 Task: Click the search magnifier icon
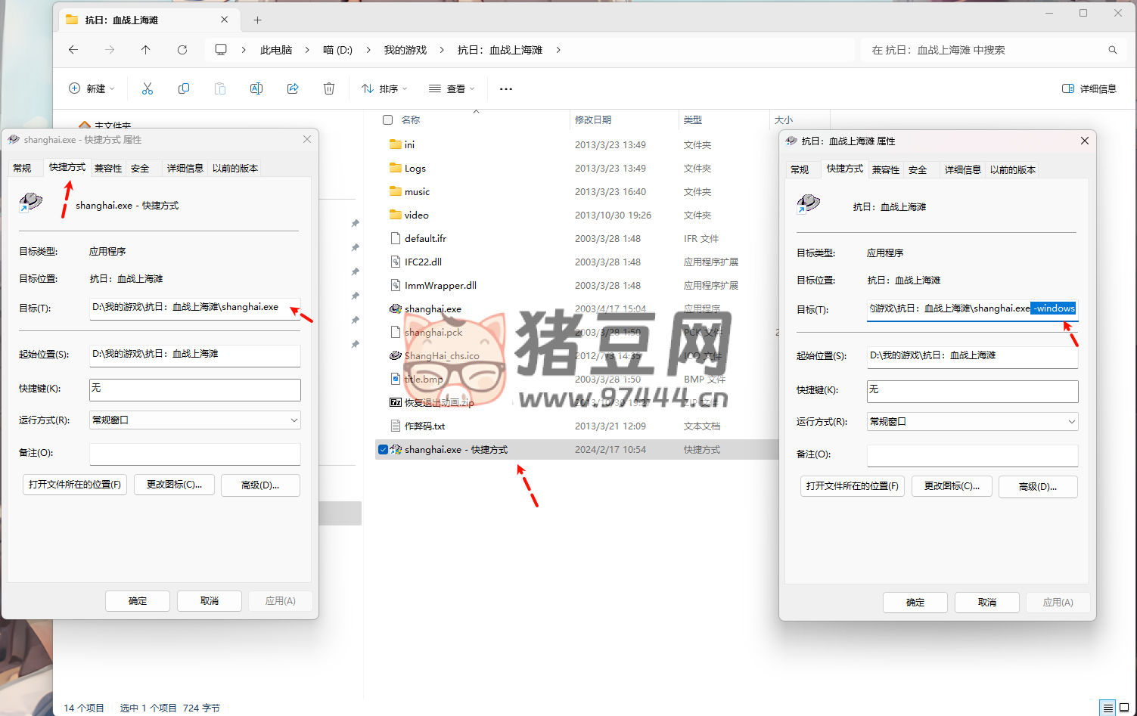(x=1112, y=50)
